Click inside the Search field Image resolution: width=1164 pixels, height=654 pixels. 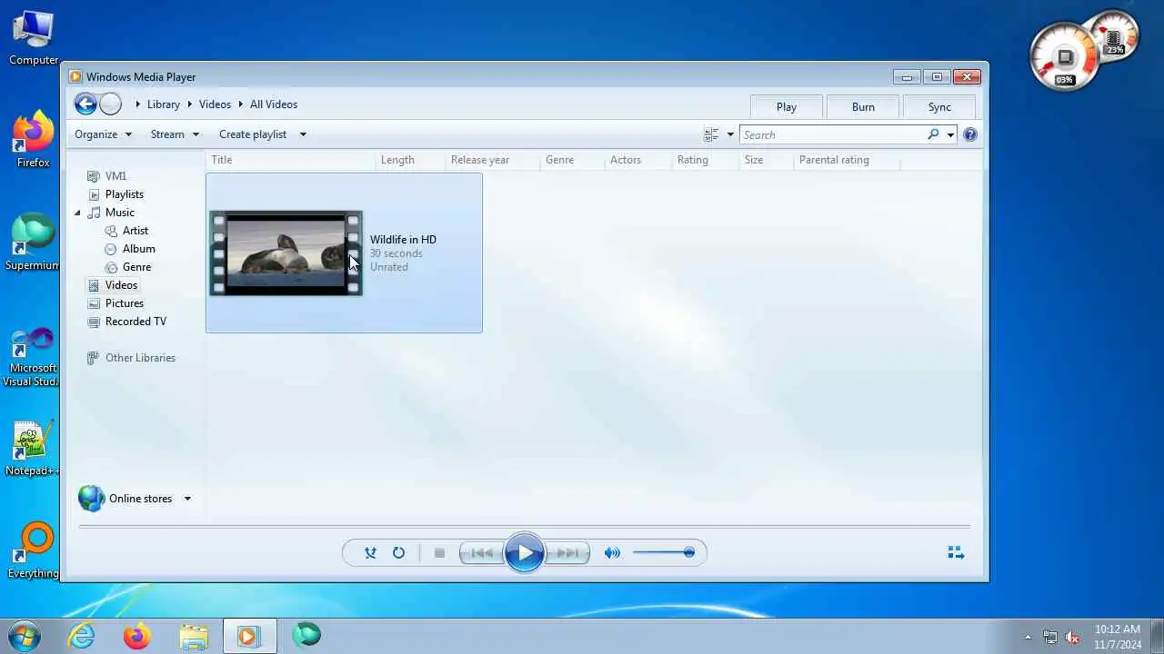(x=832, y=134)
